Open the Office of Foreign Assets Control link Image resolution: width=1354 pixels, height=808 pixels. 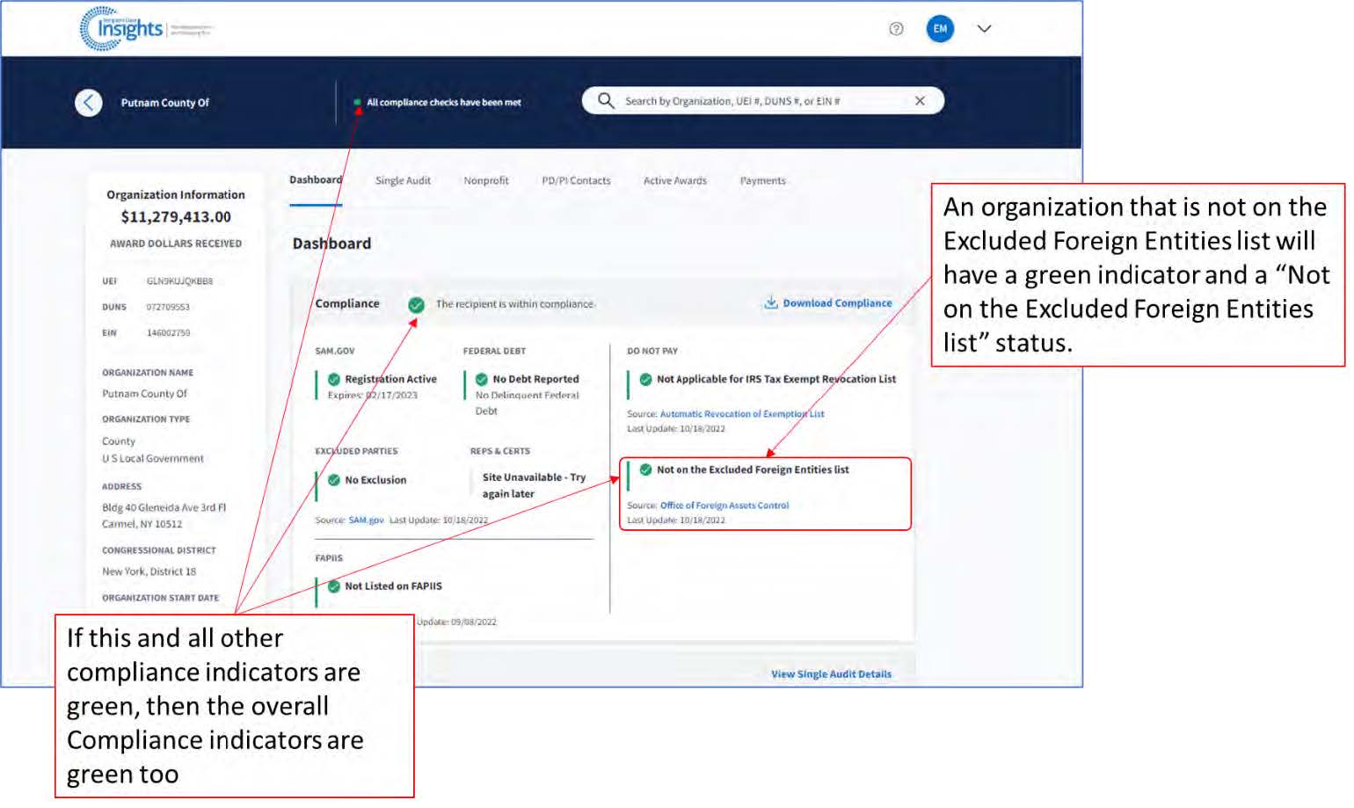tap(724, 506)
